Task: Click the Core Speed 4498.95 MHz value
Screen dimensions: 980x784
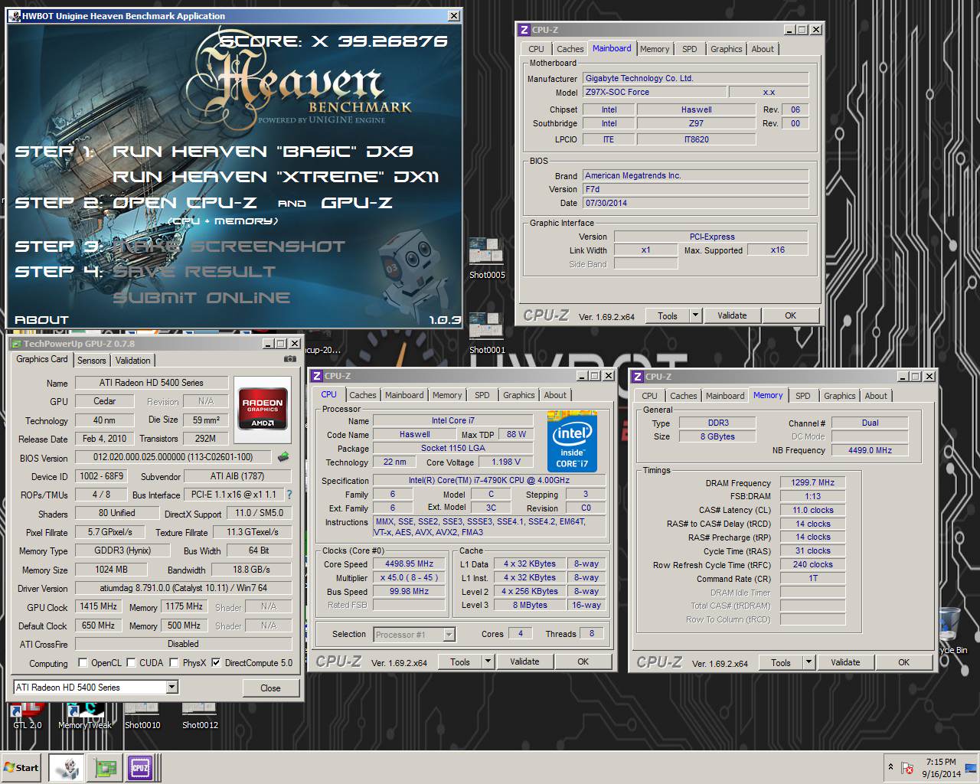Action: [409, 564]
